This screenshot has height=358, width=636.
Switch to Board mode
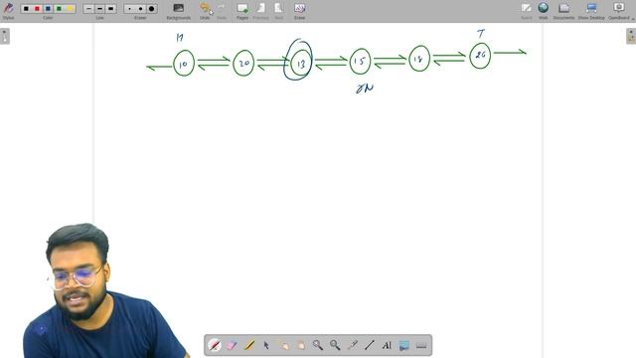(527, 11)
